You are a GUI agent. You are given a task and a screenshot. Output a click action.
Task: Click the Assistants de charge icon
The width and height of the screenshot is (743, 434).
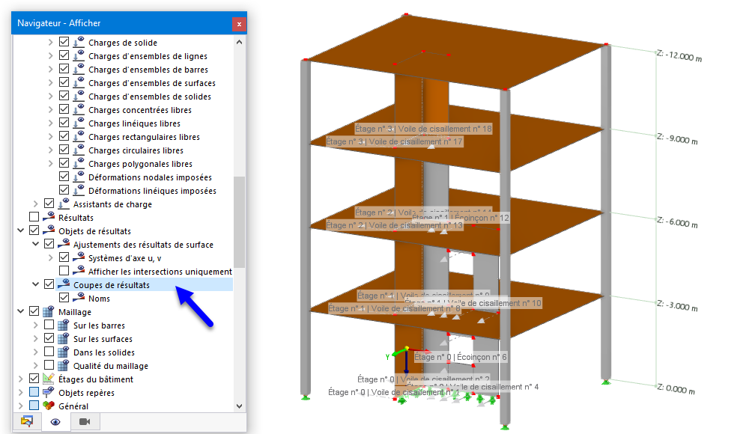[64, 204]
